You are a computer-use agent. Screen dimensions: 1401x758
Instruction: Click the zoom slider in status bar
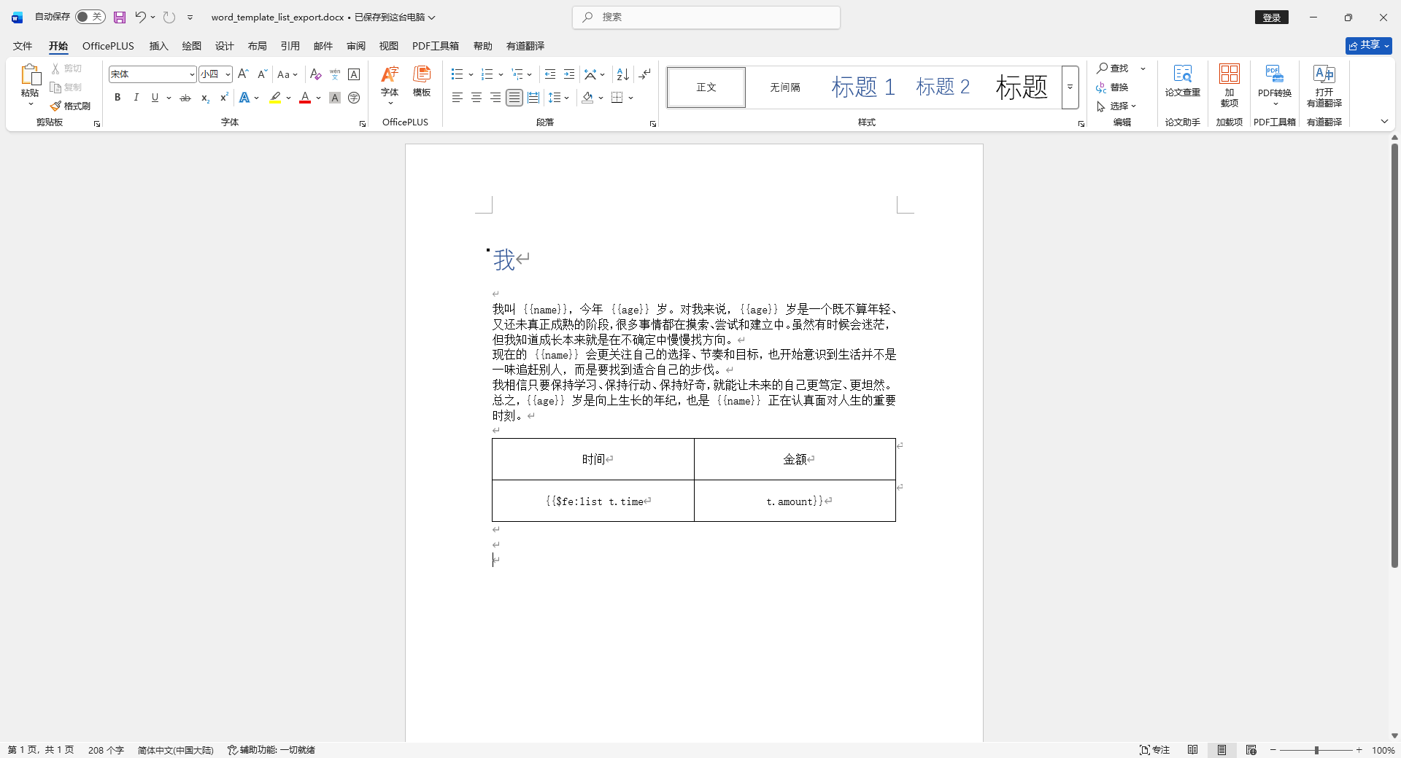coord(1316,750)
